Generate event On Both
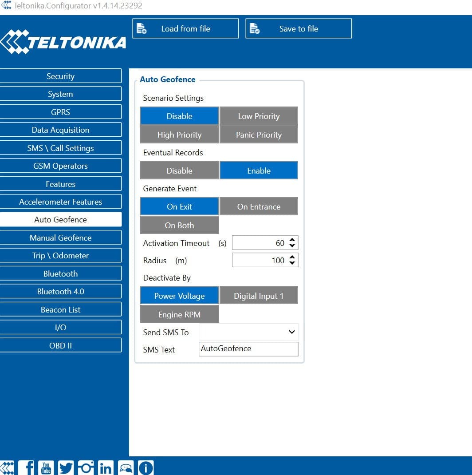This screenshot has width=472, height=475. coord(179,225)
